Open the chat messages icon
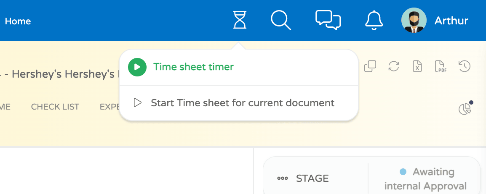 tap(328, 20)
